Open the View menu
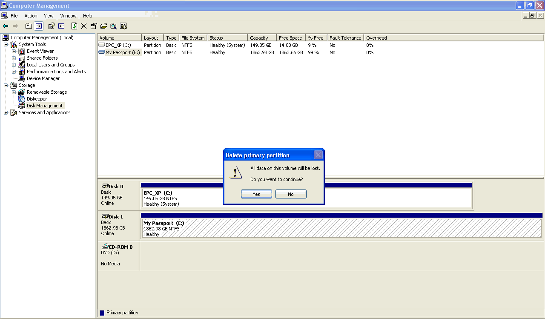Image resolution: width=545 pixels, height=319 pixels. 49,15
